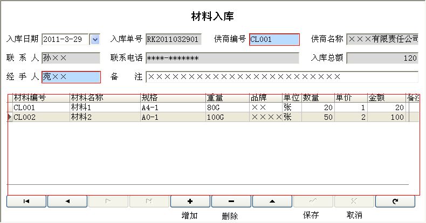Click the 数量 column header
Image resolution: width=426 pixels, height=223 pixels.
pyautogui.click(x=318, y=98)
